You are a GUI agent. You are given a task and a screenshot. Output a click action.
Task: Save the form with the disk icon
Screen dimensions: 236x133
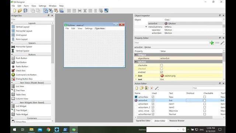pyautogui.click(x=25, y=11)
